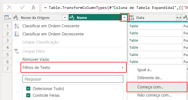
Task: Click the Z-A descending sort icon
Action: click(x=17, y=34)
